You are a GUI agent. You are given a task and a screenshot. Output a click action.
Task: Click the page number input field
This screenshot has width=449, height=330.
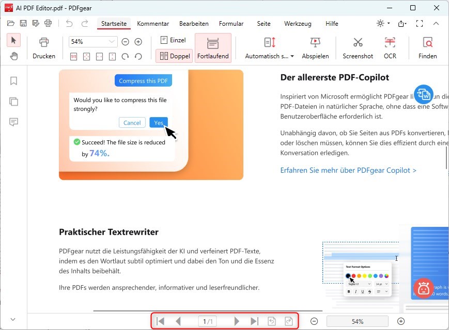[x=208, y=321]
